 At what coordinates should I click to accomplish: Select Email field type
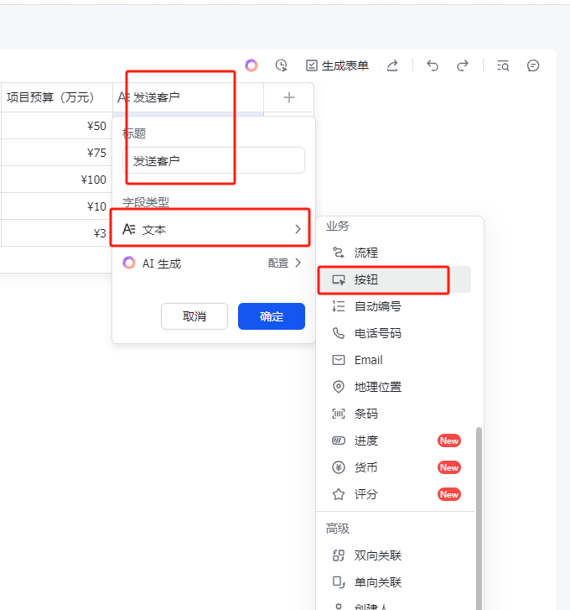click(395, 360)
